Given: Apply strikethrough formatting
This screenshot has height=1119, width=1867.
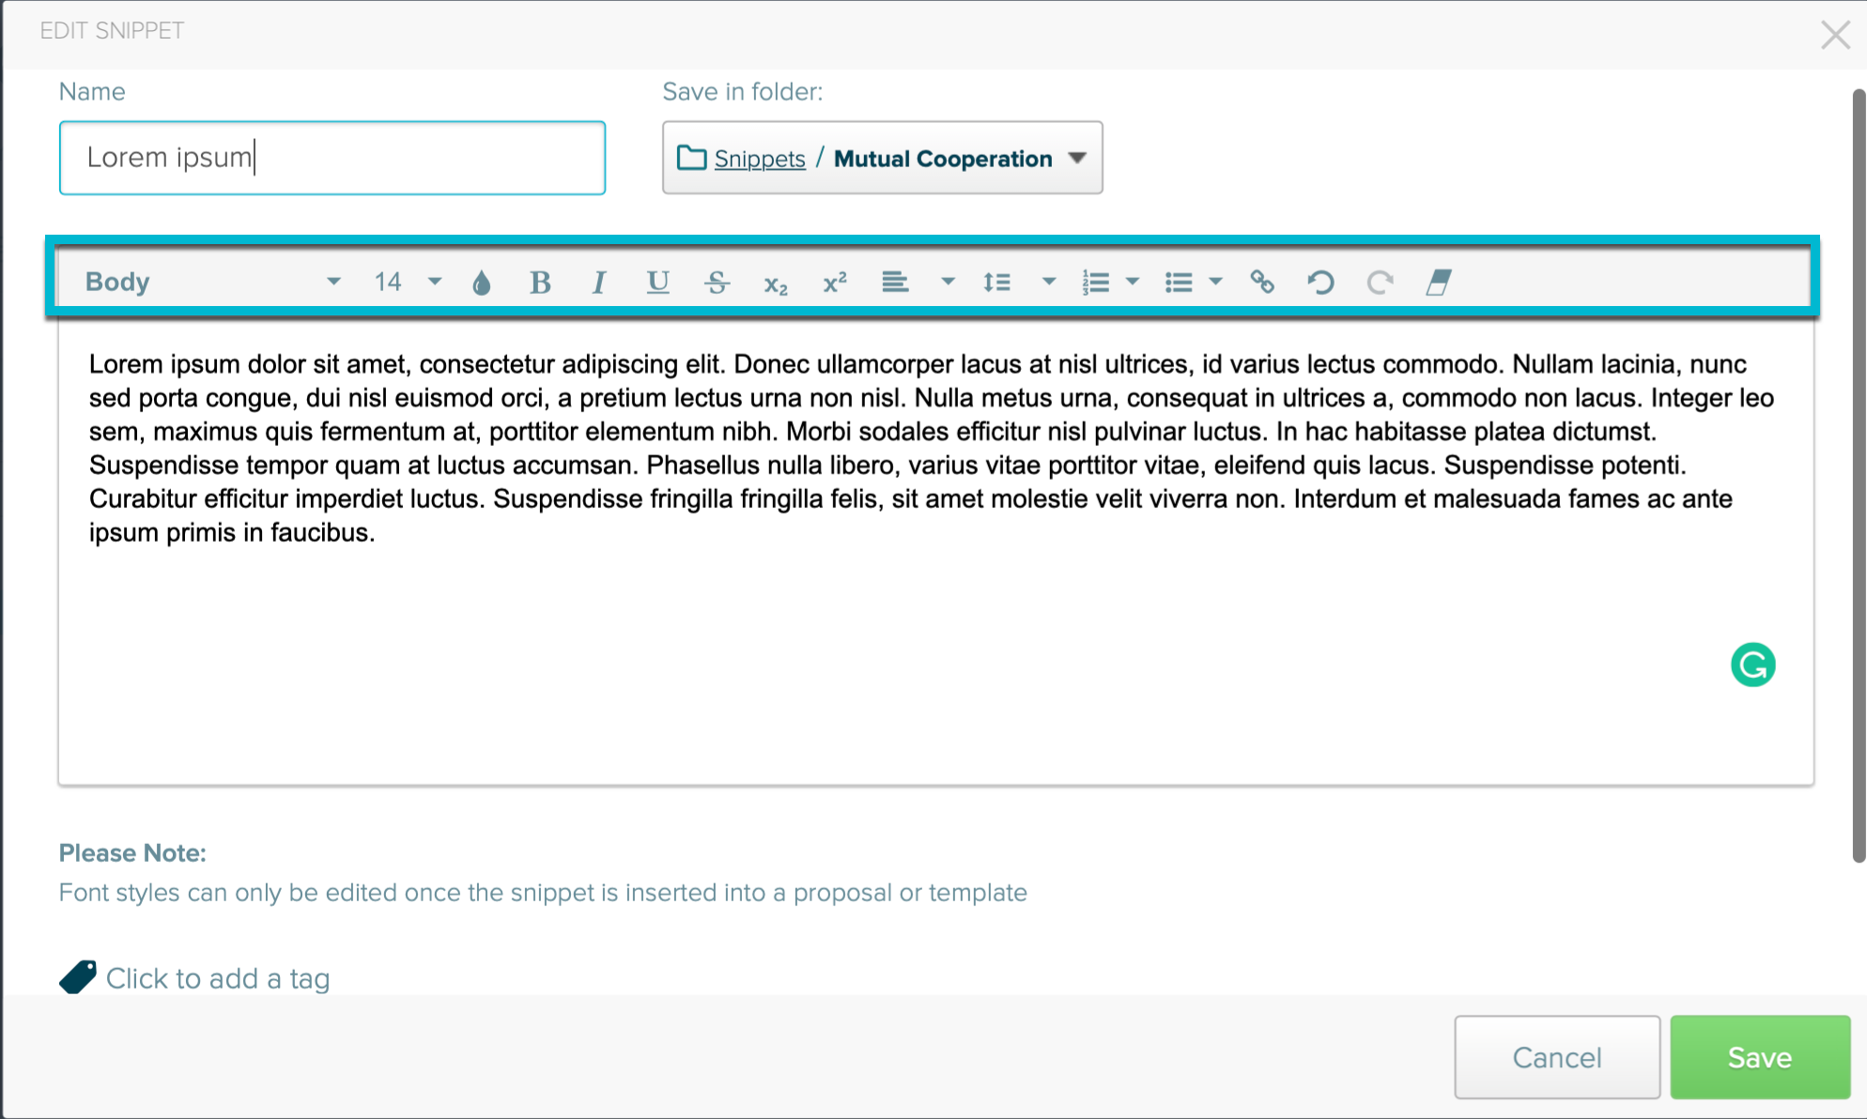Looking at the screenshot, I should 717,283.
